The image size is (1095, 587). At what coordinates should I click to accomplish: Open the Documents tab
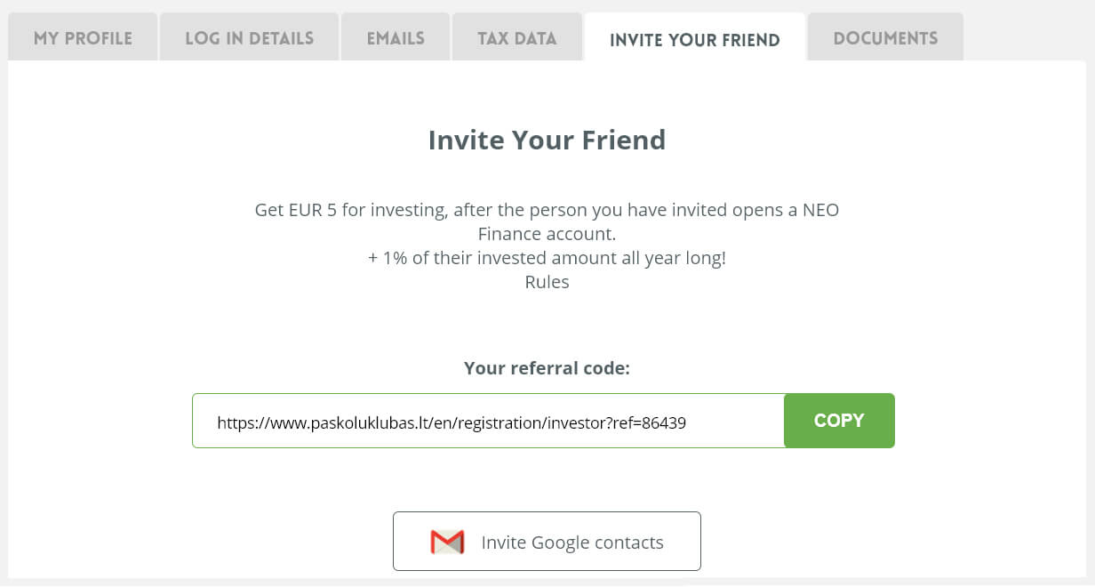pyautogui.click(x=885, y=37)
